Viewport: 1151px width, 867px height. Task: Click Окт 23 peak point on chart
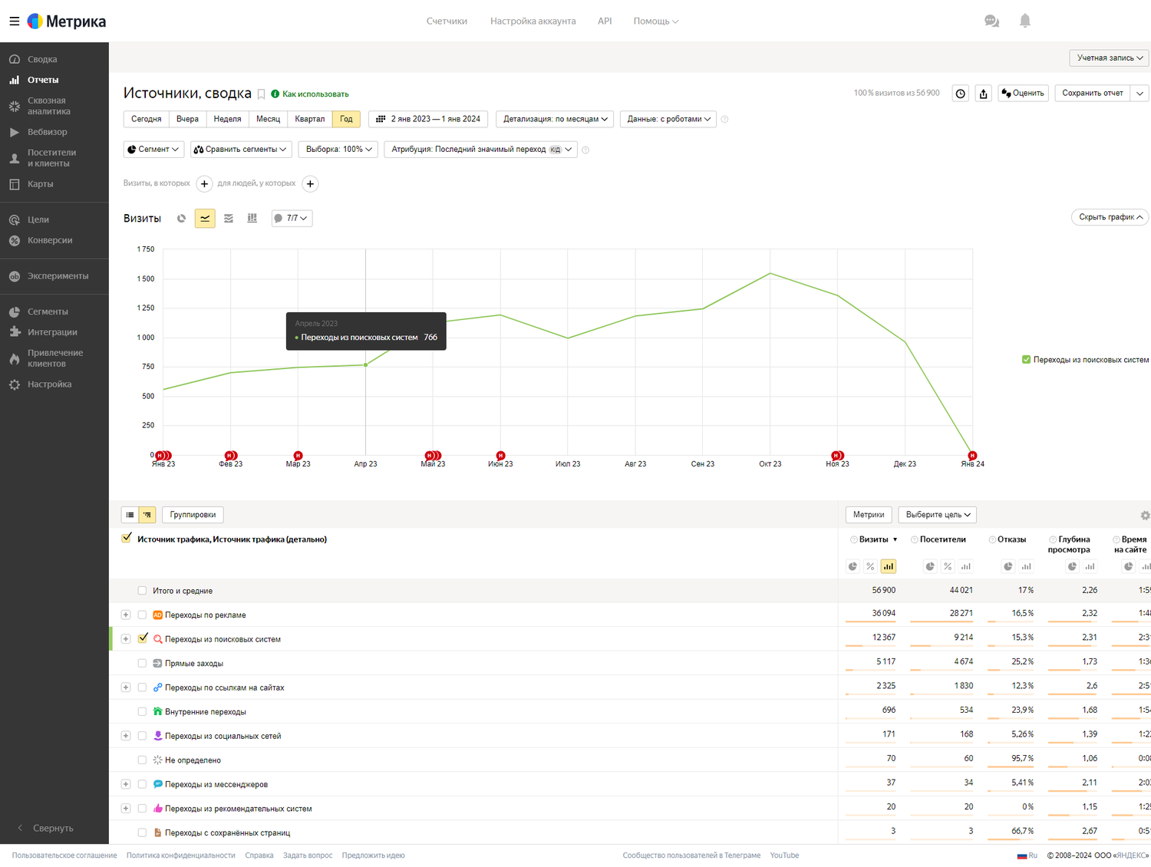(770, 273)
